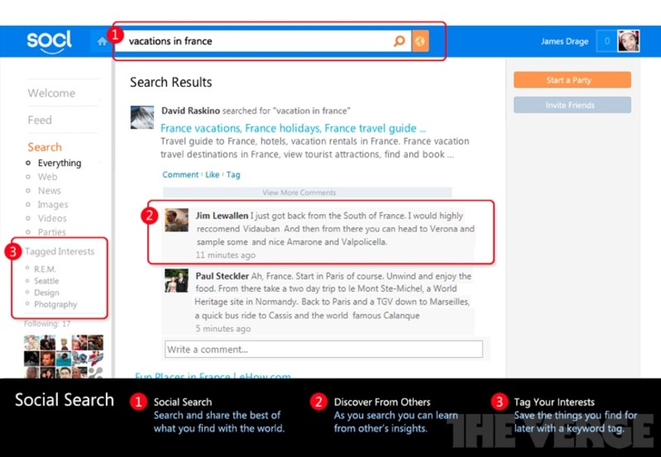The height and width of the screenshot is (457, 661).
Task: Click the orange magnifier search icon
Action: 399,41
